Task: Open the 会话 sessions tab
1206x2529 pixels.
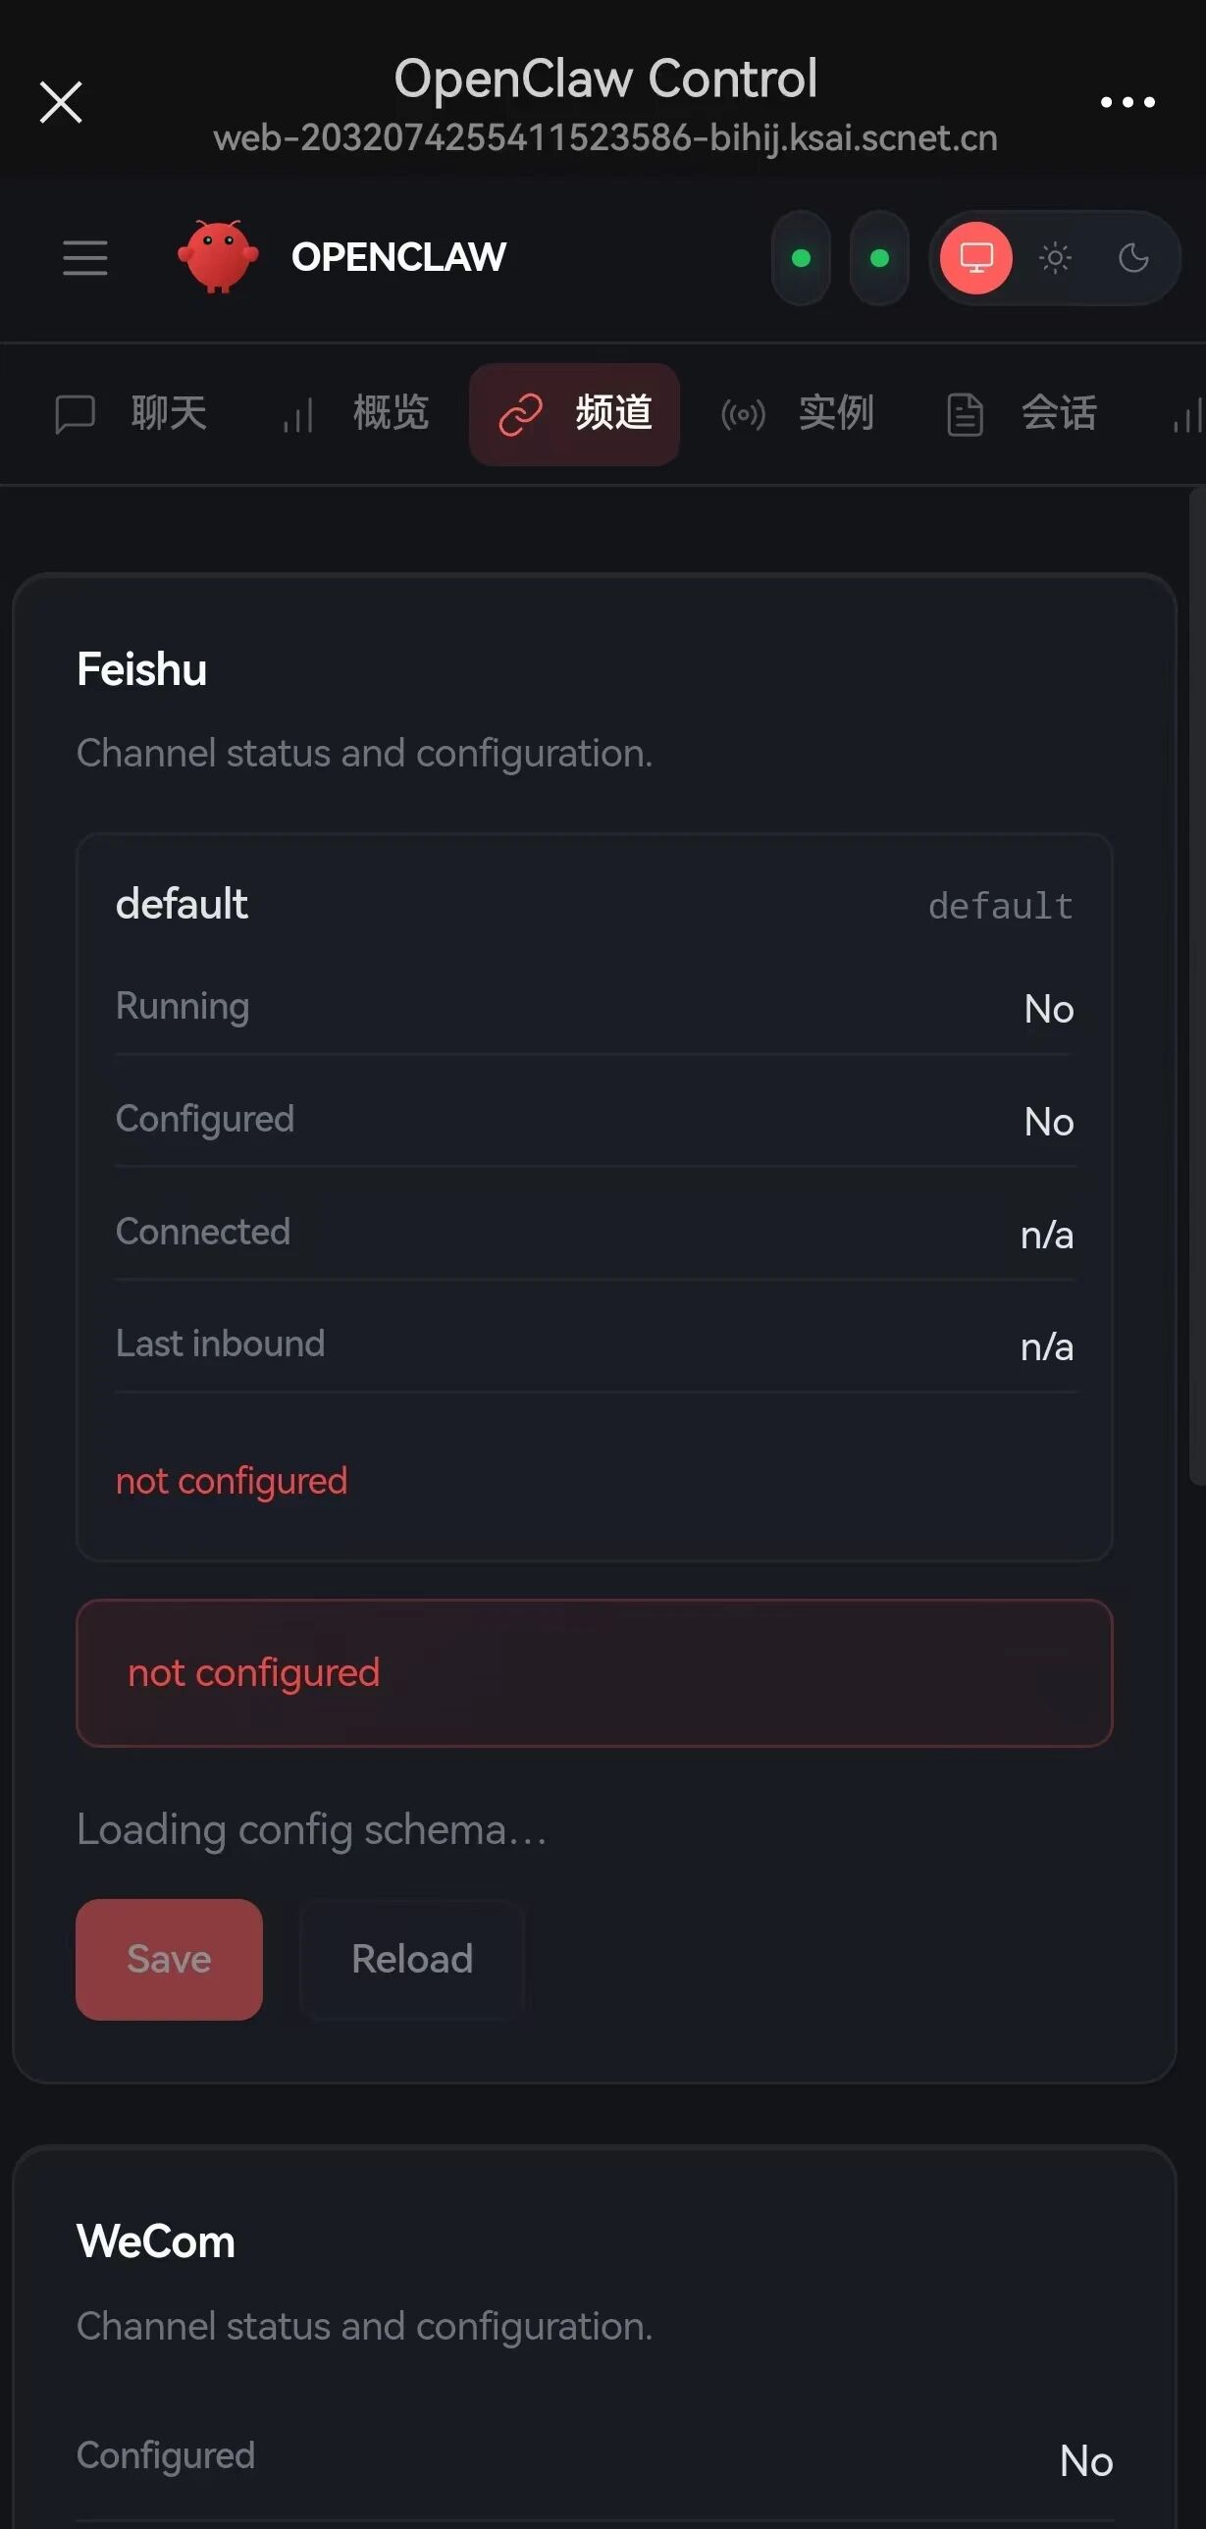Action: click(1021, 413)
